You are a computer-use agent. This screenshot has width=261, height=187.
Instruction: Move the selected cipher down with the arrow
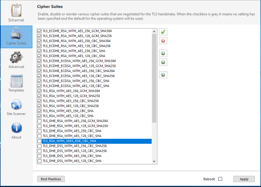pos(163,62)
